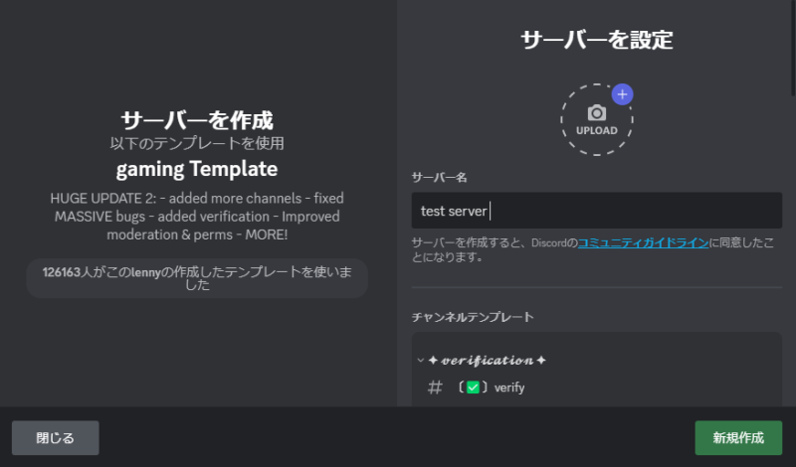Click the hash icon beside verify channel
The image size is (796, 467).
[435, 388]
